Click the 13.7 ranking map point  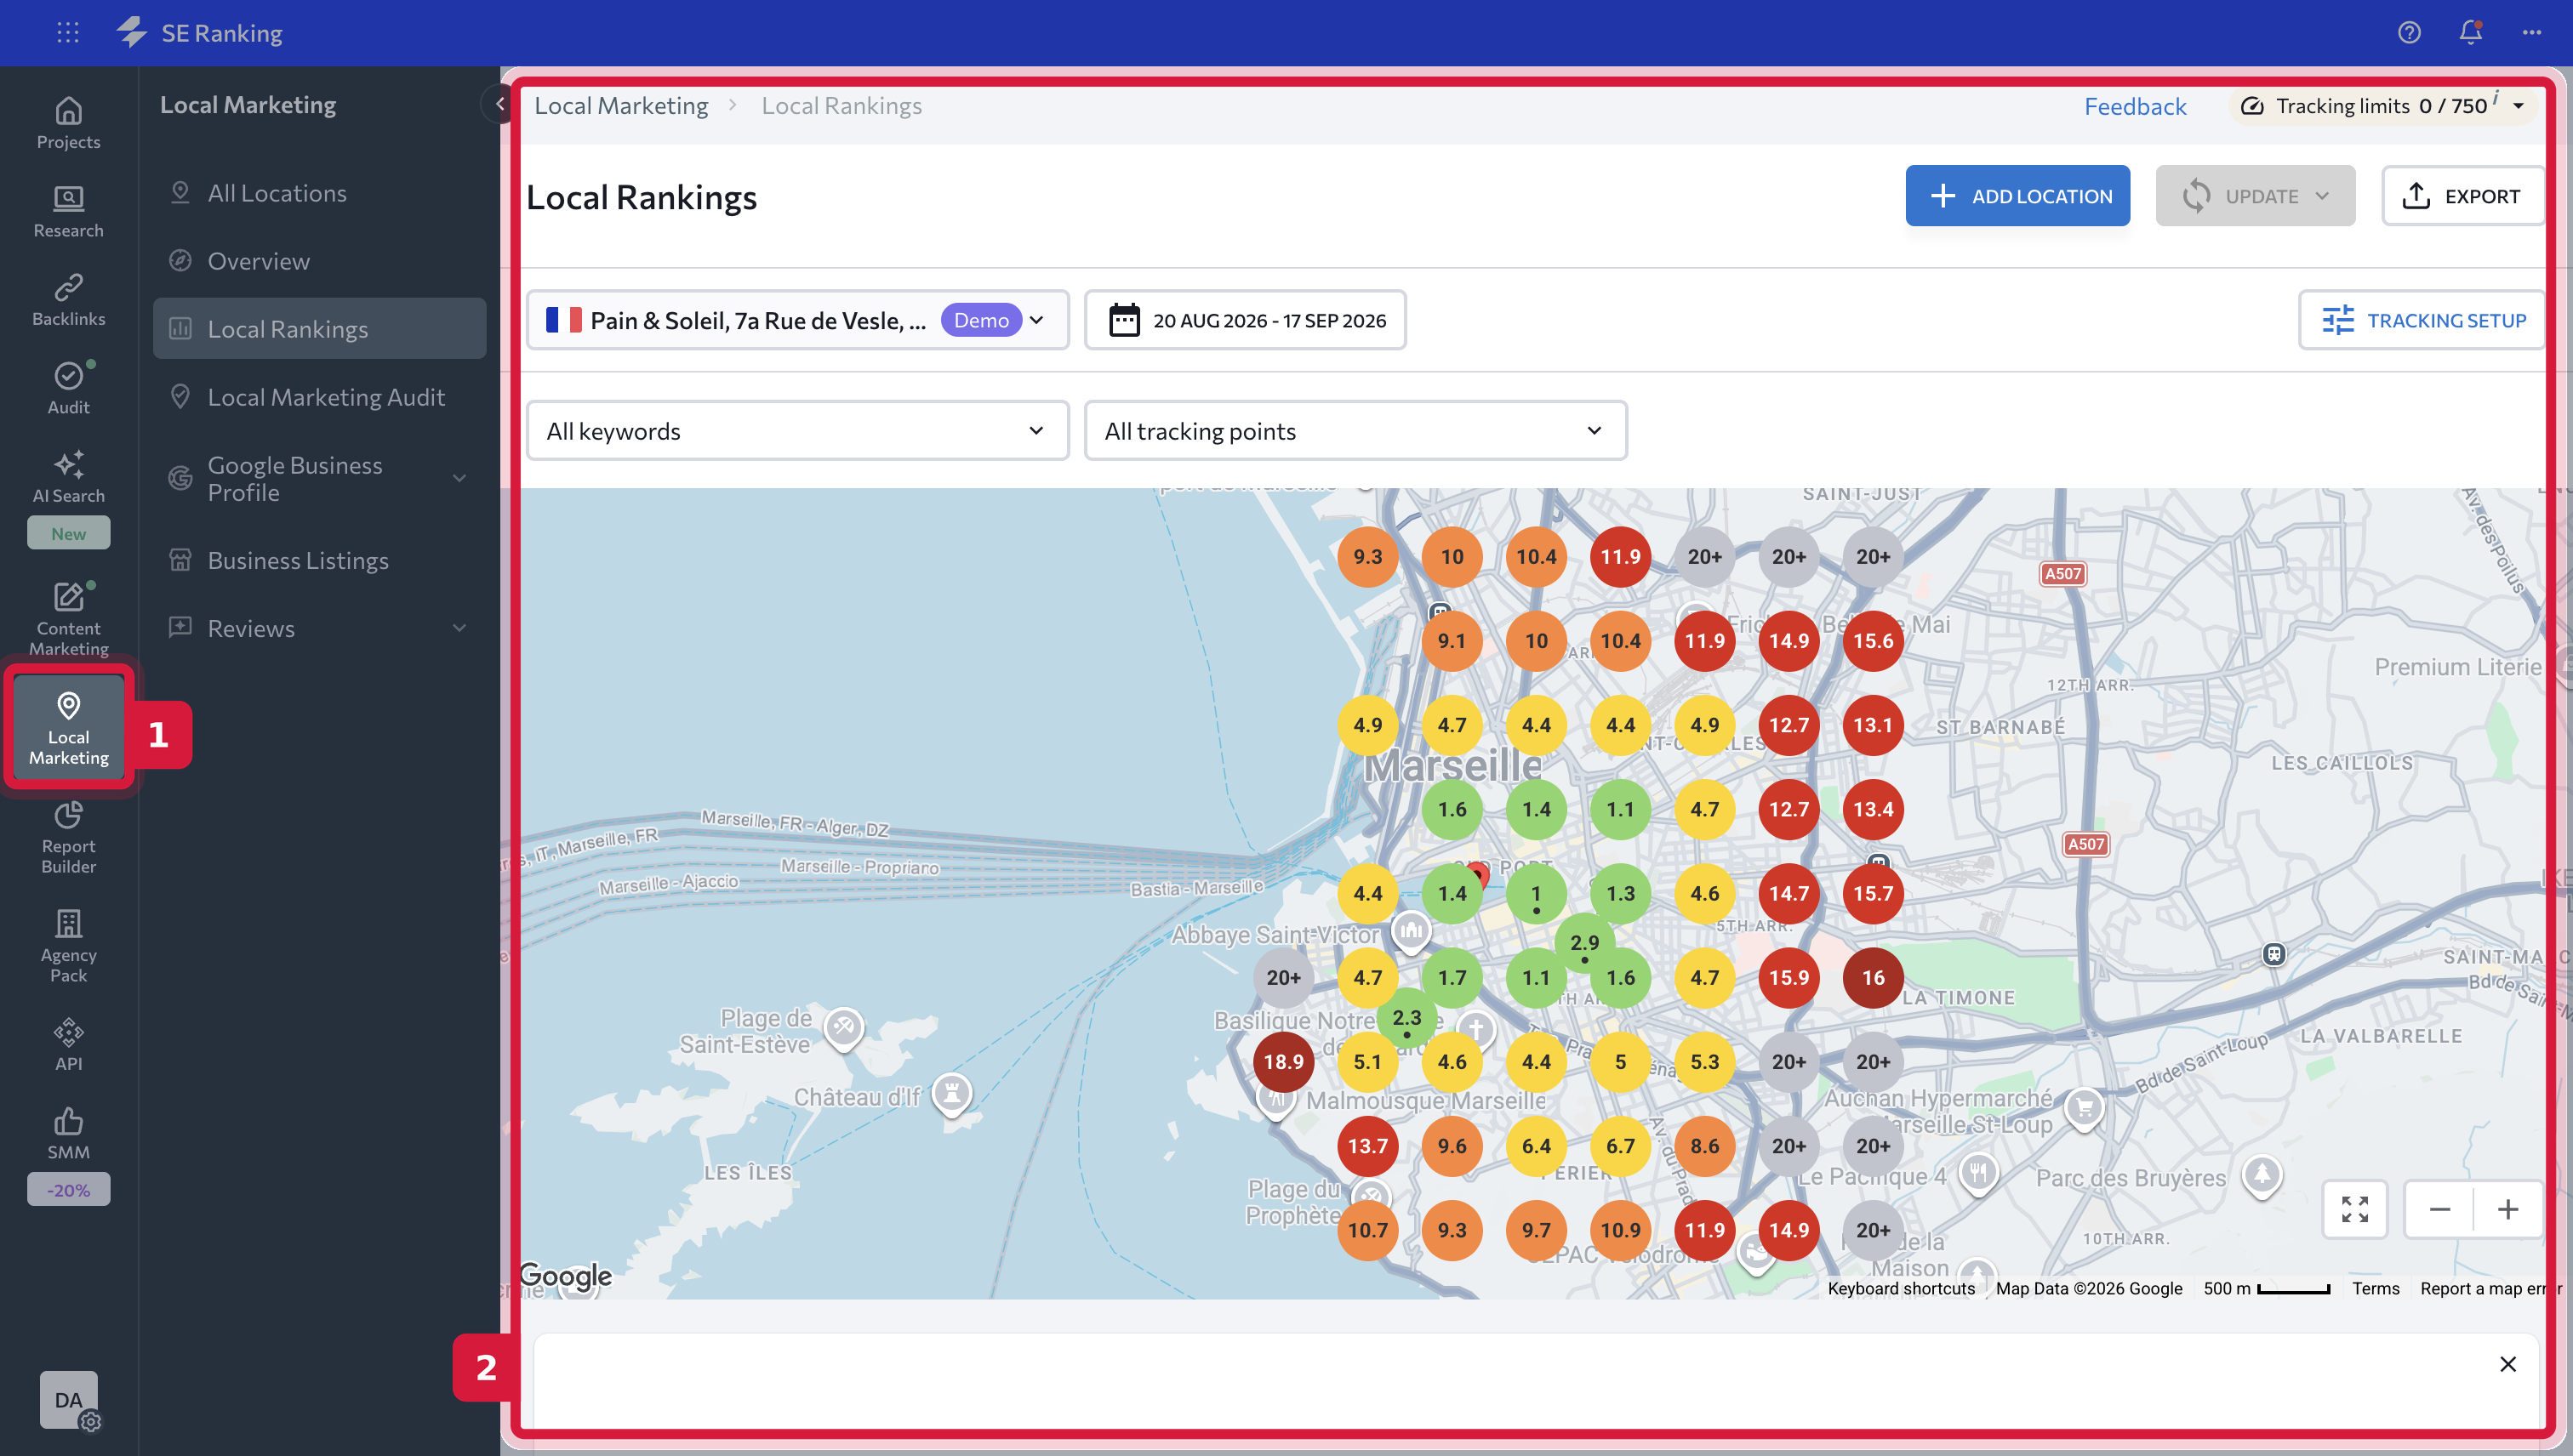[1366, 1146]
